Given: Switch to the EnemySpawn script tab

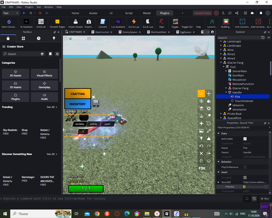Looking at the screenshot, I should 130,32.
